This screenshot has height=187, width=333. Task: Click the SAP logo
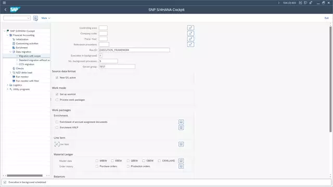tap(15, 9)
